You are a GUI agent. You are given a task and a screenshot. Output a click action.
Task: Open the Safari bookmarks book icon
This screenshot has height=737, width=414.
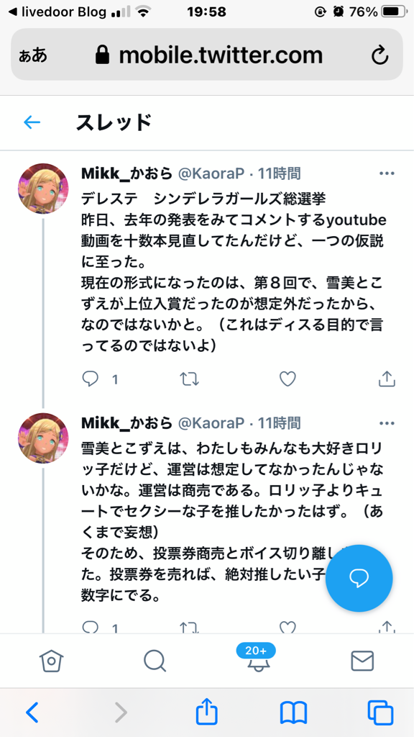293,713
